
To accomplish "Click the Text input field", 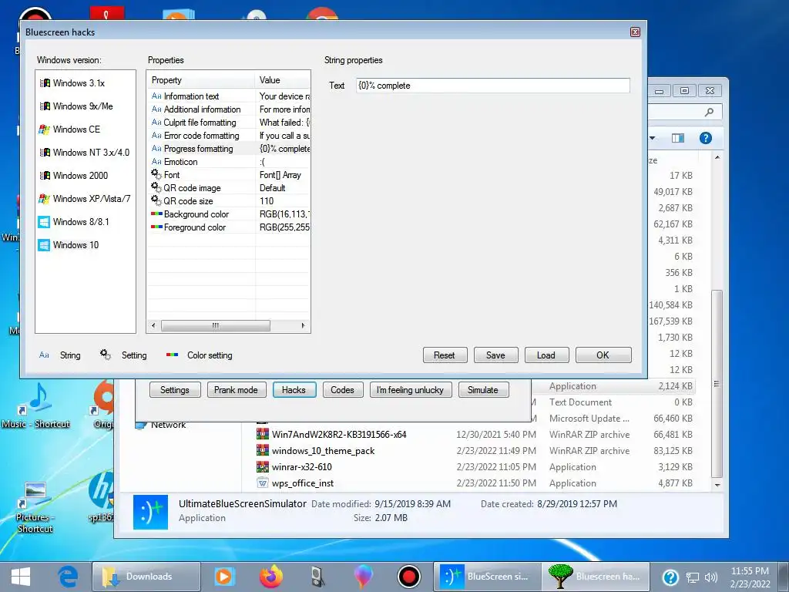I will pyautogui.click(x=492, y=86).
